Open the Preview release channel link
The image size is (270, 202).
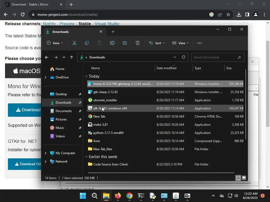(67, 24)
